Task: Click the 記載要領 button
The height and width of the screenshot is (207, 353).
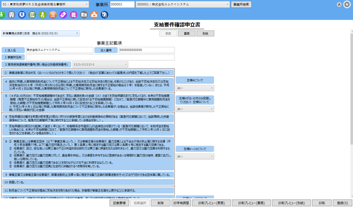Action: click(x=119, y=203)
